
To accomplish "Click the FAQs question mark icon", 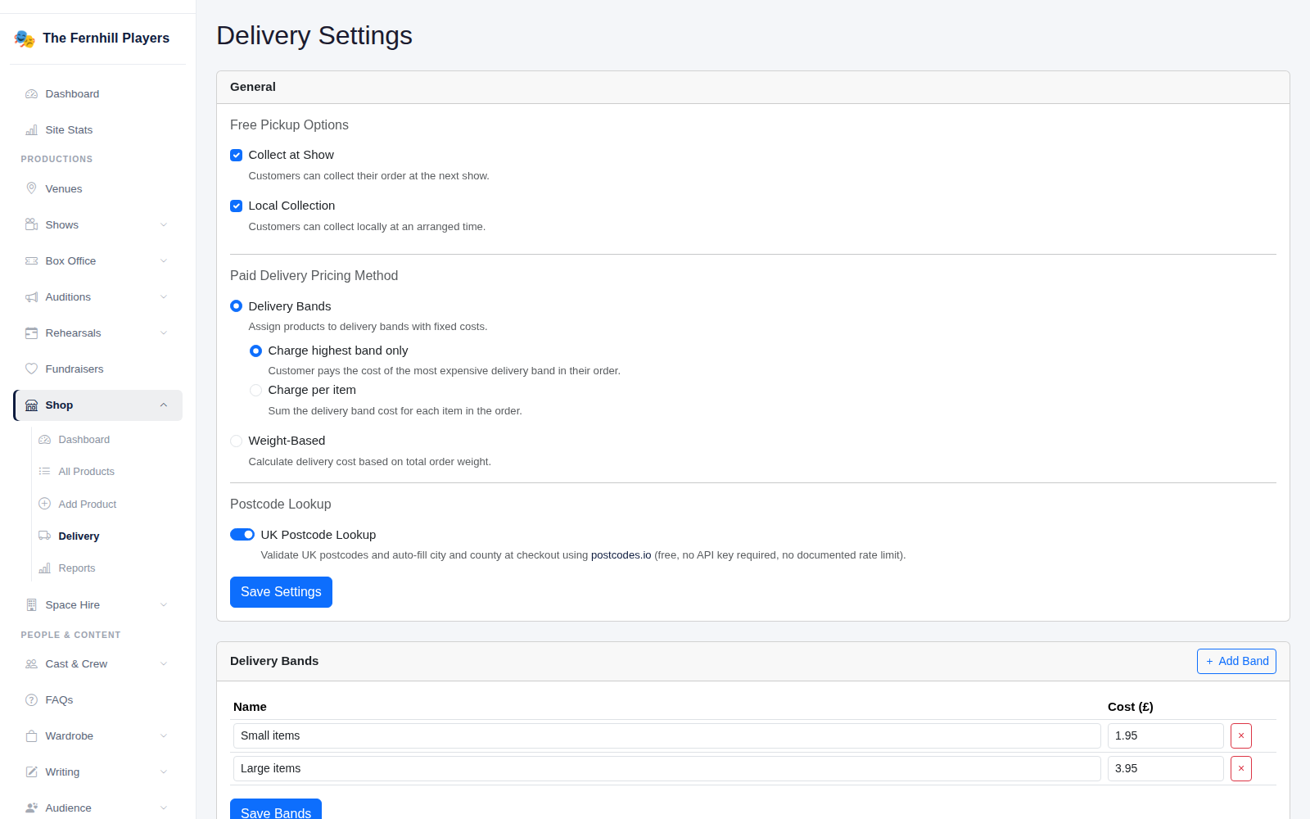I will [x=31, y=700].
